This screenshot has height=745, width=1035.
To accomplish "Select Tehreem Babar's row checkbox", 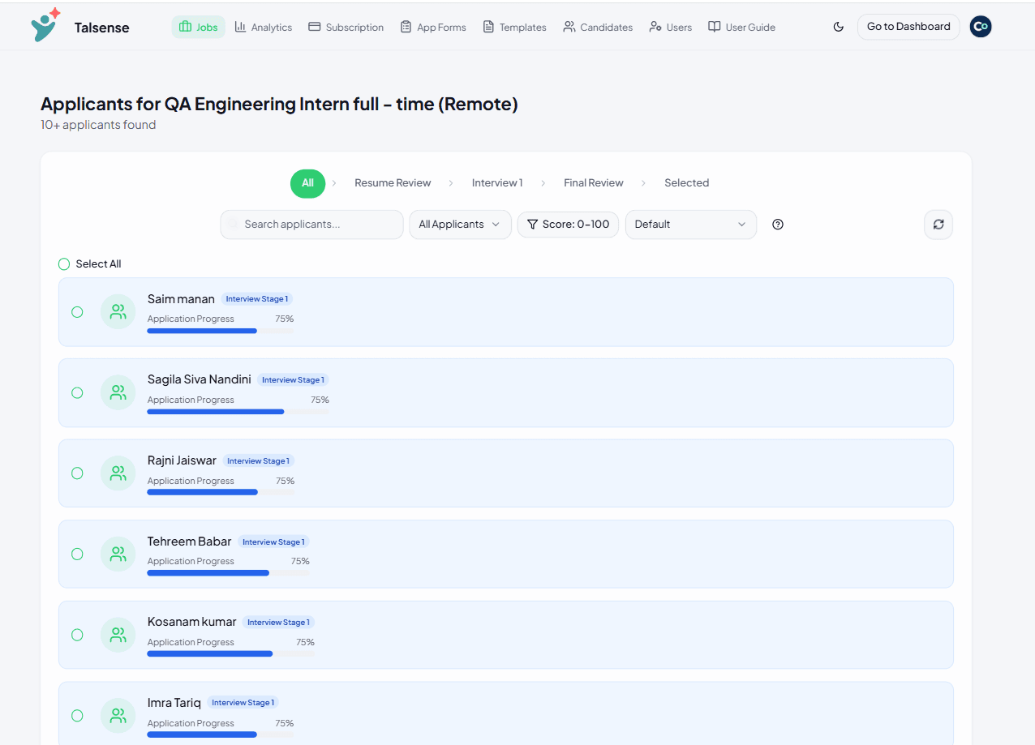I will 77,554.
